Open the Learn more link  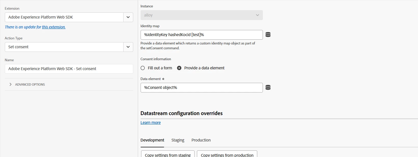(151, 122)
